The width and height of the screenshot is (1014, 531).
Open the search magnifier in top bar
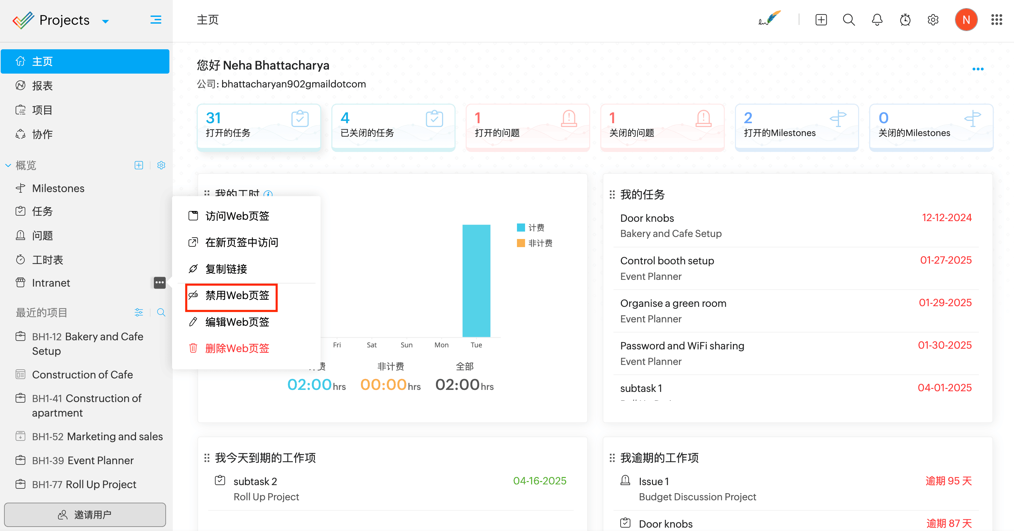[x=849, y=20]
